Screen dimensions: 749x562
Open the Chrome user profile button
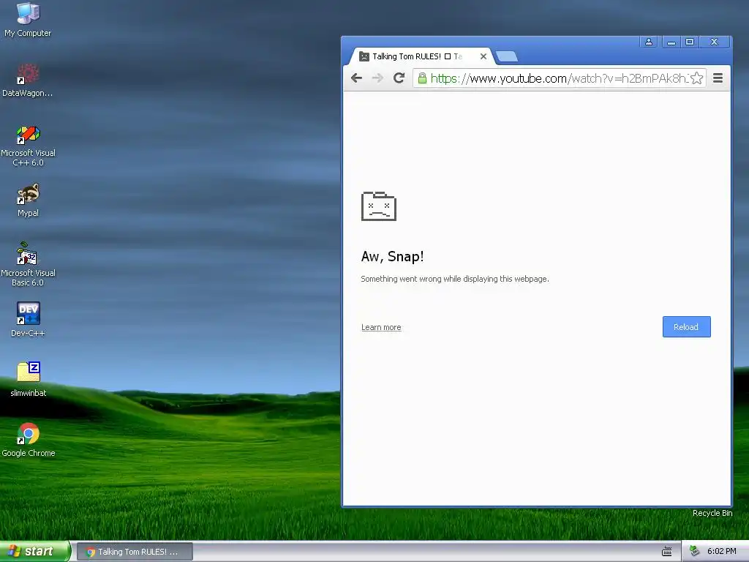pyautogui.click(x=649, y=42)
